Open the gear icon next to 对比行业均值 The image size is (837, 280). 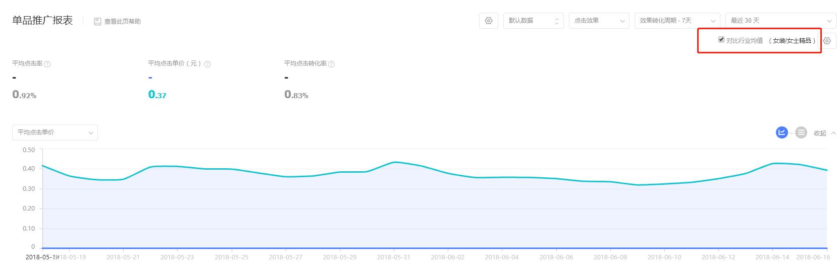click(x=827, y=41)
